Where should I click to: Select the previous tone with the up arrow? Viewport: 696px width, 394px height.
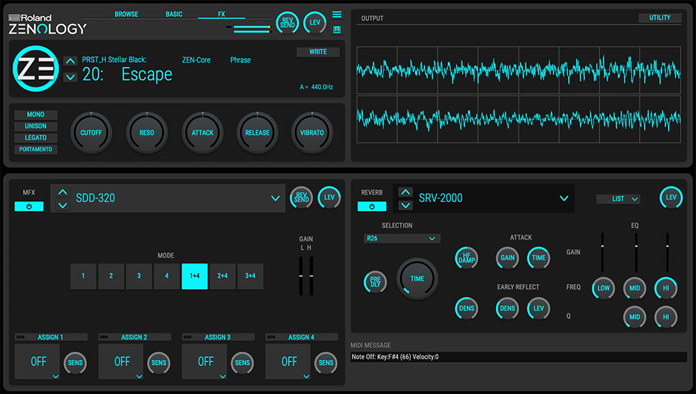click(70, 61)
